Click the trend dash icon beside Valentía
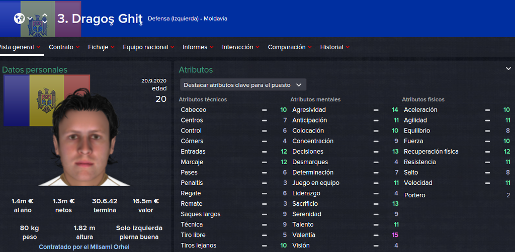The height and width of the screenshot is (252, 515). tap(376, 235)
